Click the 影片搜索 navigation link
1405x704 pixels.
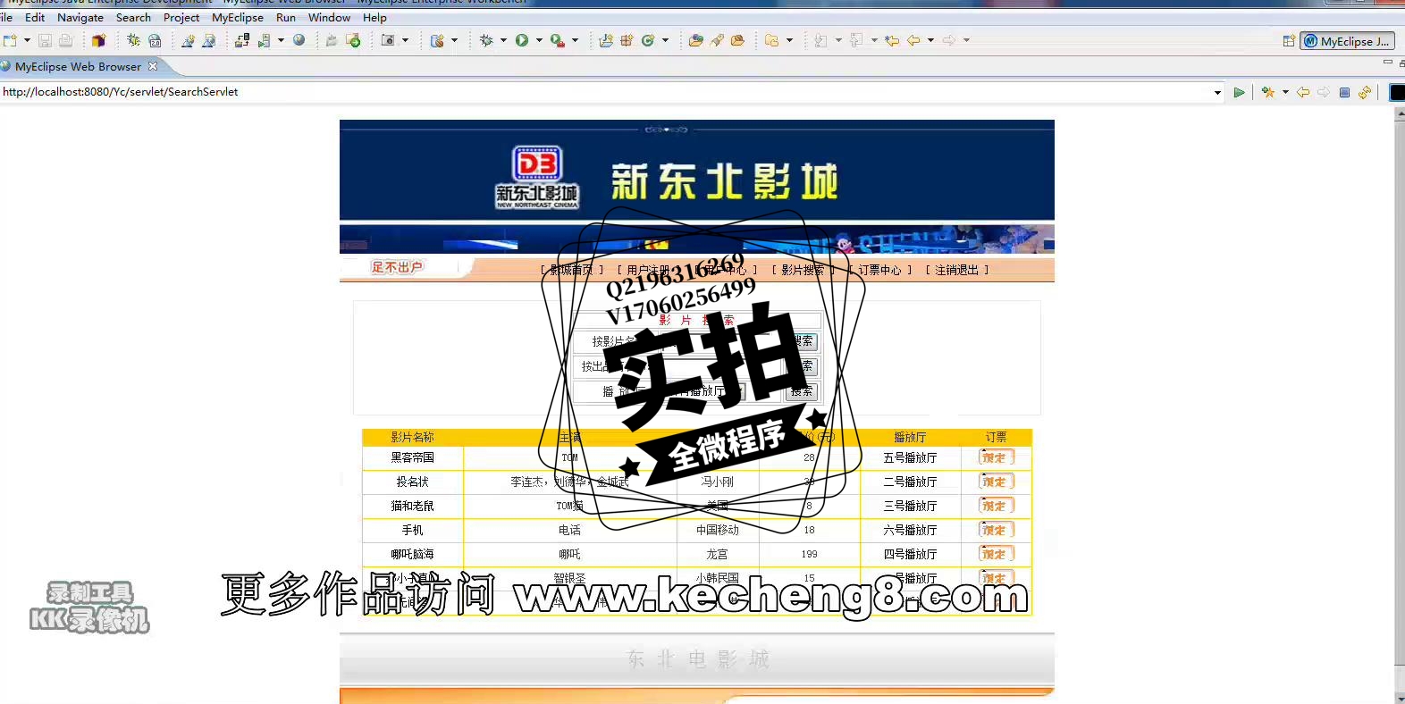pos(803,270)
